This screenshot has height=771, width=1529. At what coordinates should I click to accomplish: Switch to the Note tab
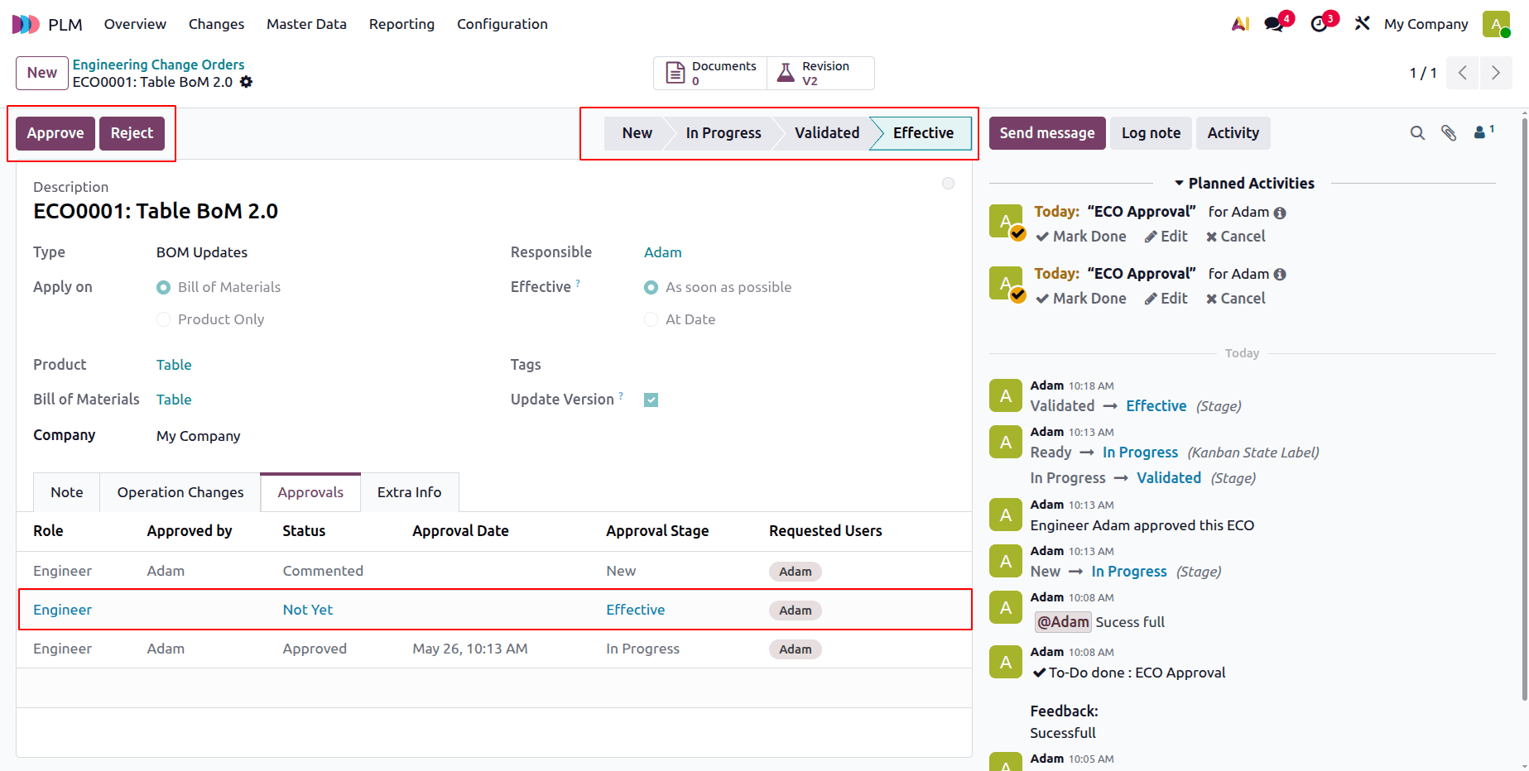67,492
